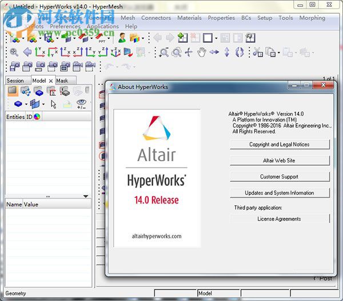Expand the dropdown arrow beside page layout square

pos(216,39)
